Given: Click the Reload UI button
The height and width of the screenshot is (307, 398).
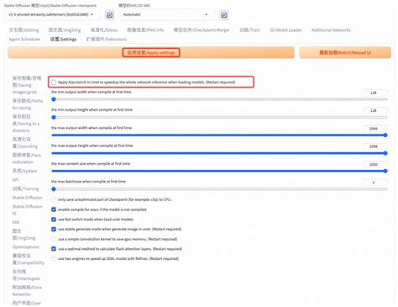Looking at the screenshot, I should point(345,53).
